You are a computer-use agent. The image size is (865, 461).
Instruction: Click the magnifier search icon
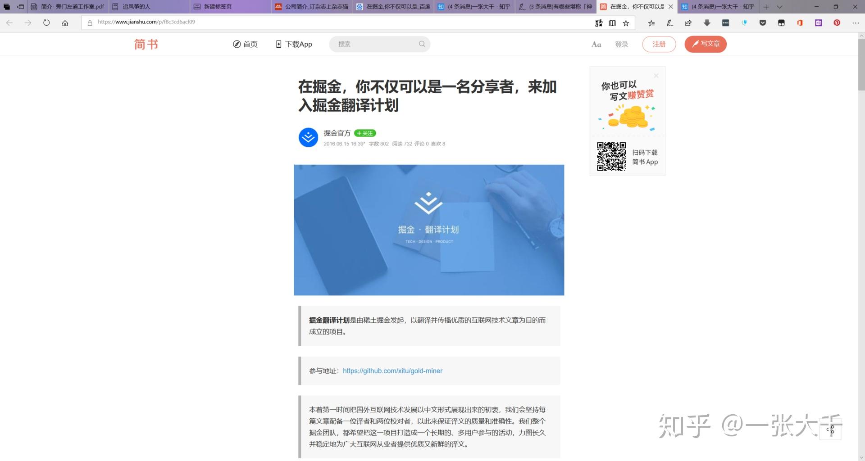pyautogui.click(x=422, y=44)
